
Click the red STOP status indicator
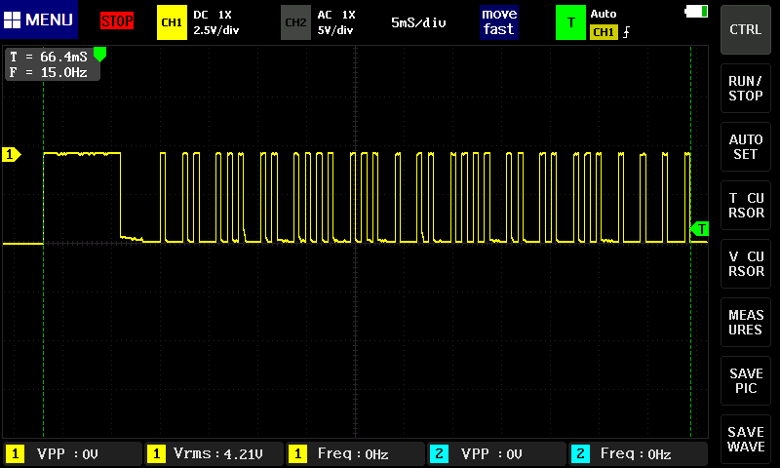(x=117, y=21)
